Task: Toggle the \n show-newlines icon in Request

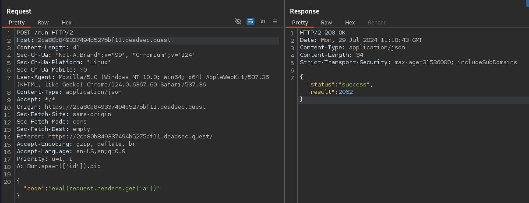Action: (263, 21)
